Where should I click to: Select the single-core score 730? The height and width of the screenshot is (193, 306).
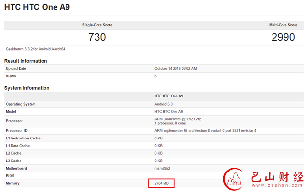[x=97, y=37]
